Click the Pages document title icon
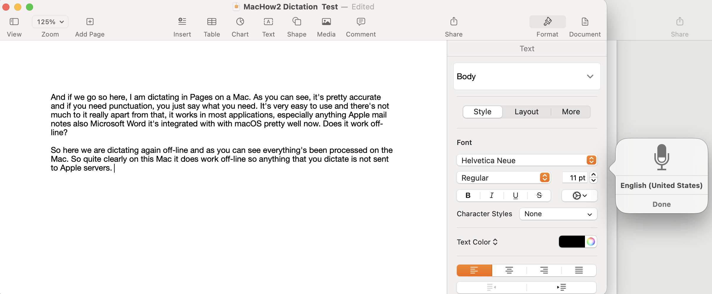712x294 pixels. click(236, 7)
